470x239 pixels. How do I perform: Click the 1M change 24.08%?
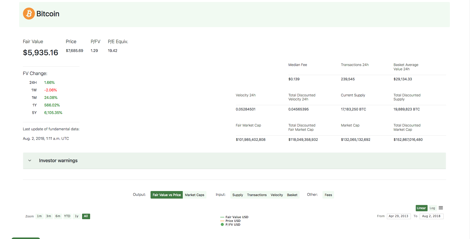point(51,98)
